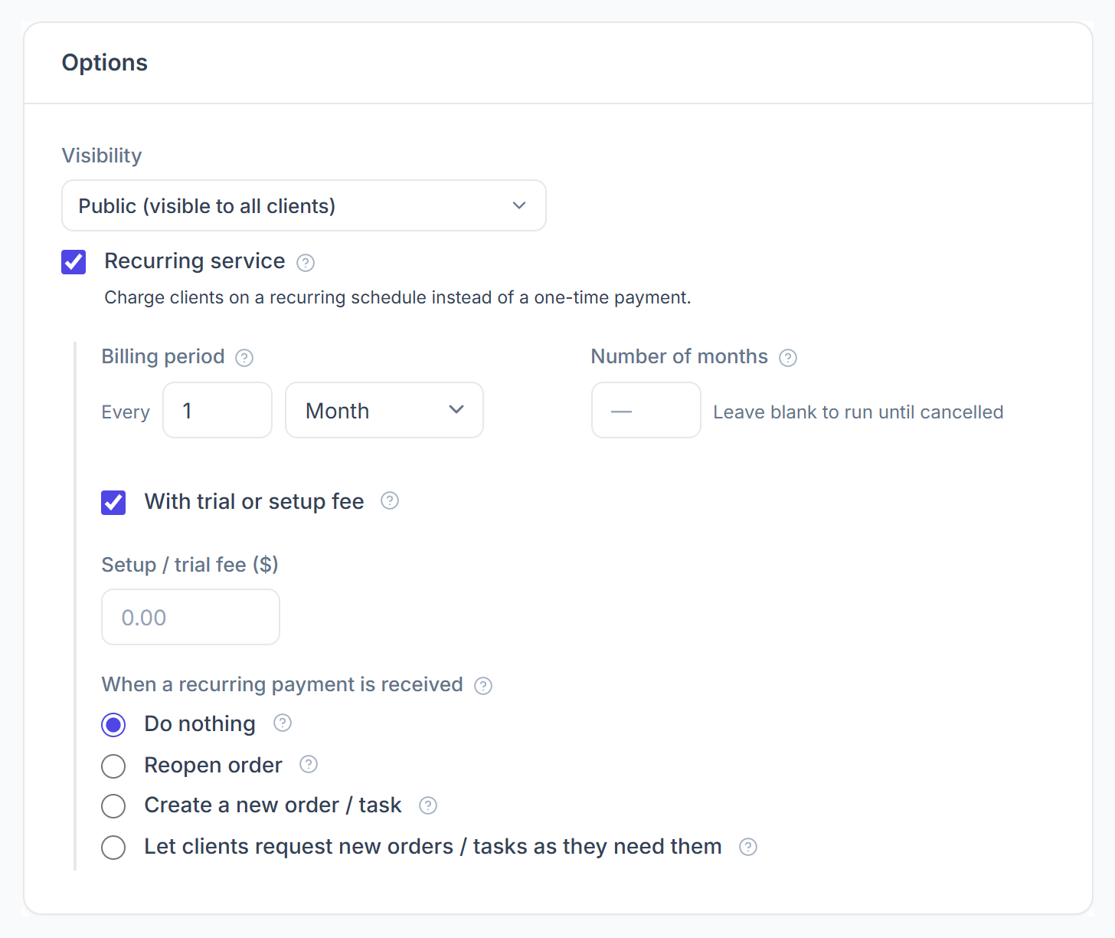Open help icon for trial or setup fee
1115x938 pixels.
[x=390, y=500]
